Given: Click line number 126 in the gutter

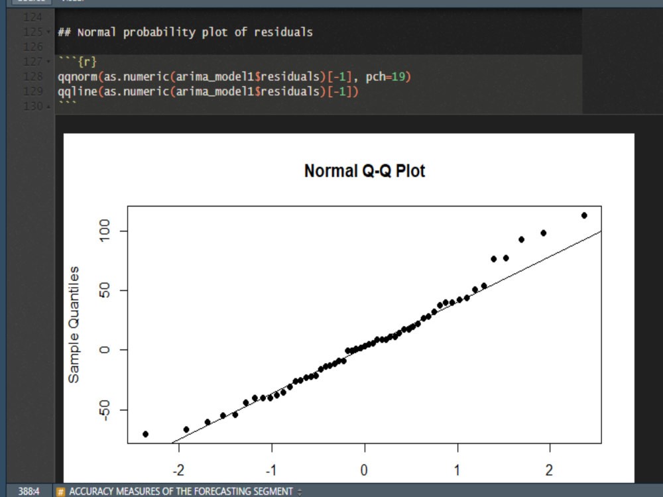Looking at the screenshot, I should [33, 47].
